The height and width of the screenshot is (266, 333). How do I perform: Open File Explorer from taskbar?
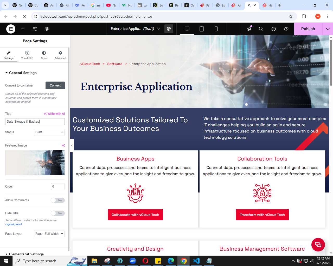(94, 261)
